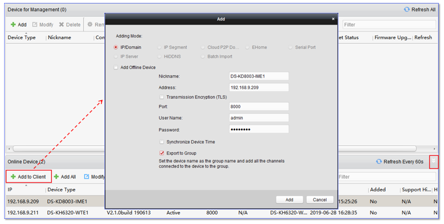Click the Support Hi... column header
Image resolution: width=444 pixels, height=224 pixels.
click(416, 190)
